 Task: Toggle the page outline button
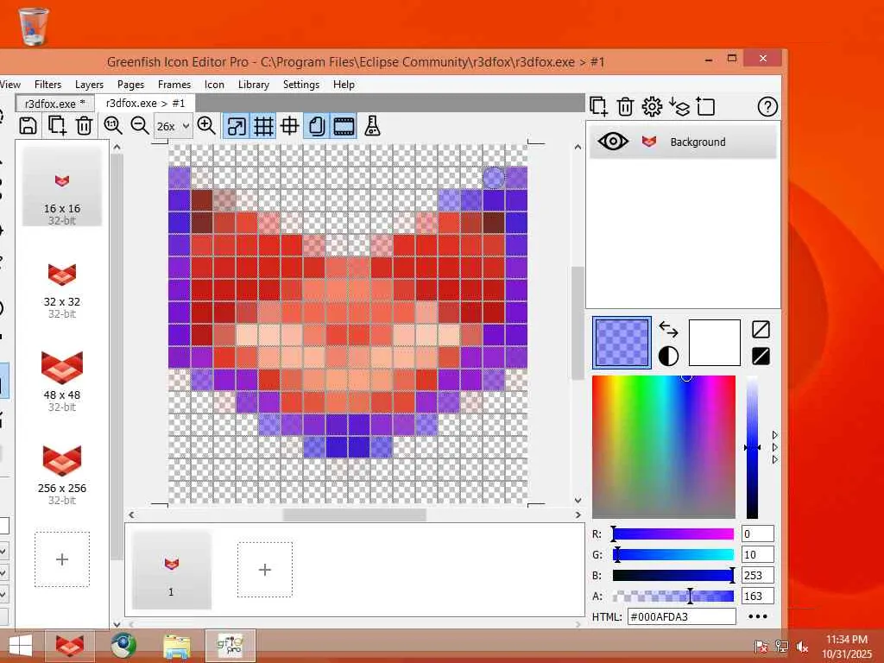[317, 126]
